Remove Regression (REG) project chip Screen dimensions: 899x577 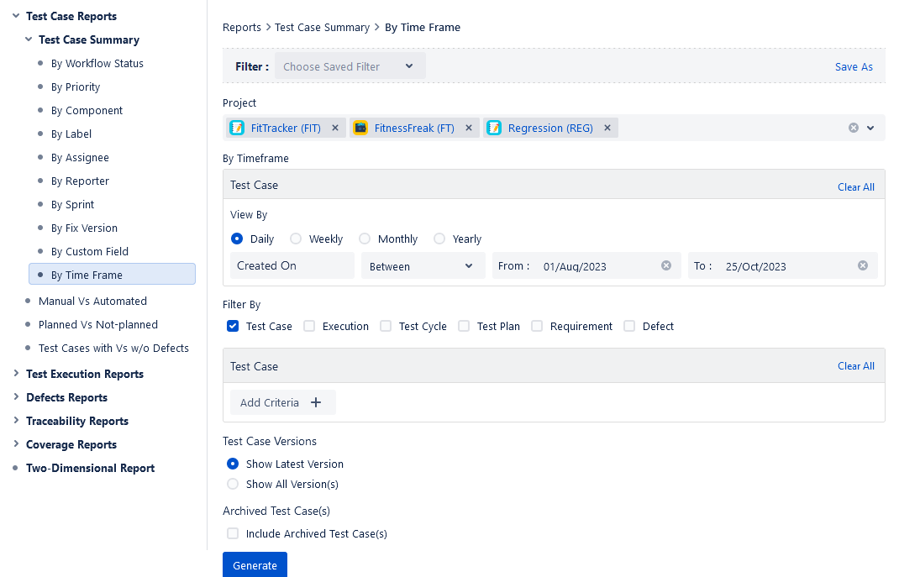(607, 128)
